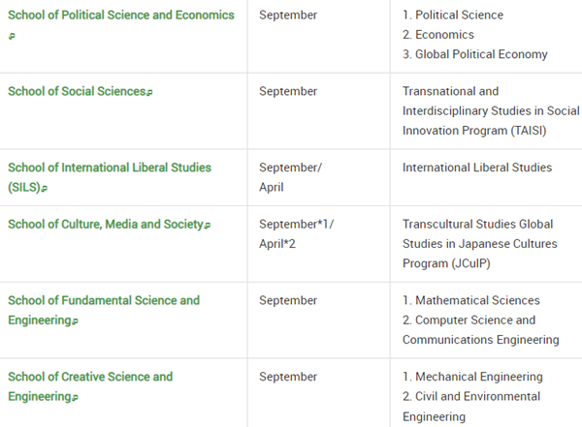
Task: Click external-link icon below Political Science and Economics
Action: (x=12, y=36)
